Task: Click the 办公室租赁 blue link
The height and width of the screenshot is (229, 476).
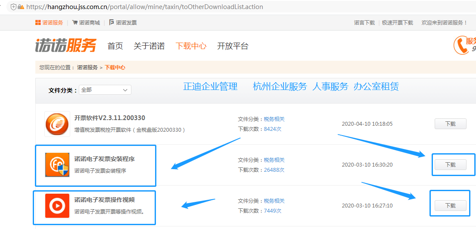Action: click(x=376, y=87)
